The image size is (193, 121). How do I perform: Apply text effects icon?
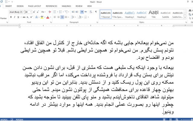[36, 17]
